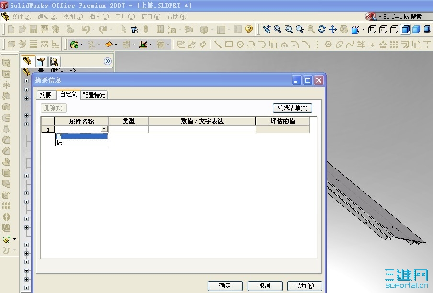Open the Features icon dropdown arrow
433x293 pixels.
coord(81,45)
